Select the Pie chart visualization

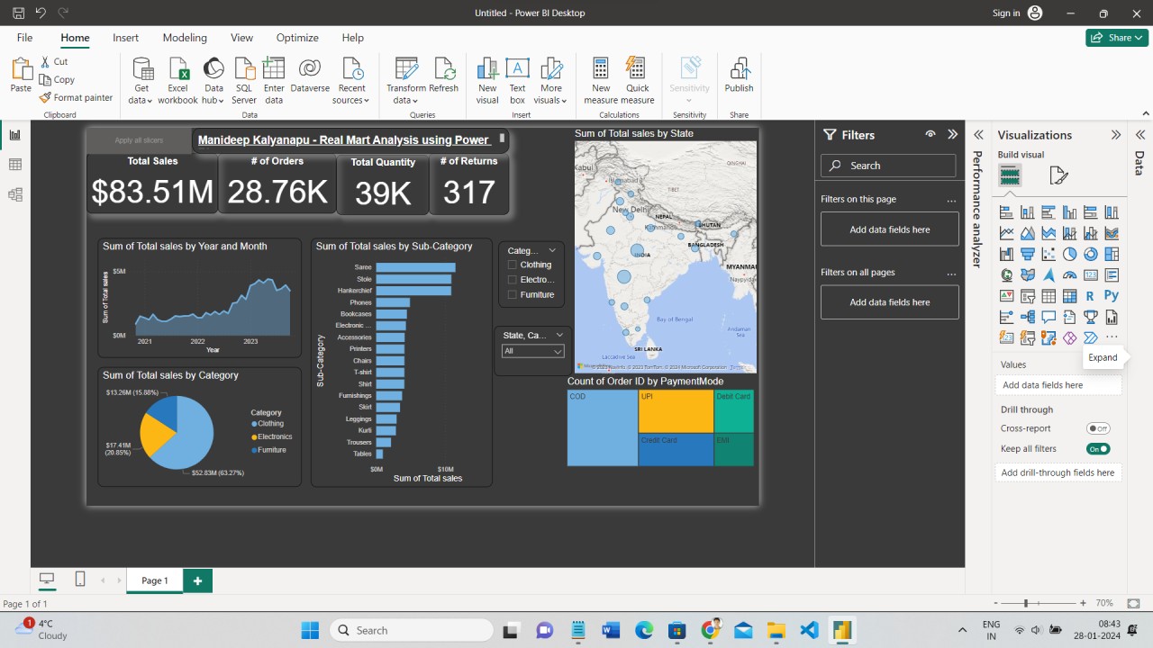click(1069, 255)
